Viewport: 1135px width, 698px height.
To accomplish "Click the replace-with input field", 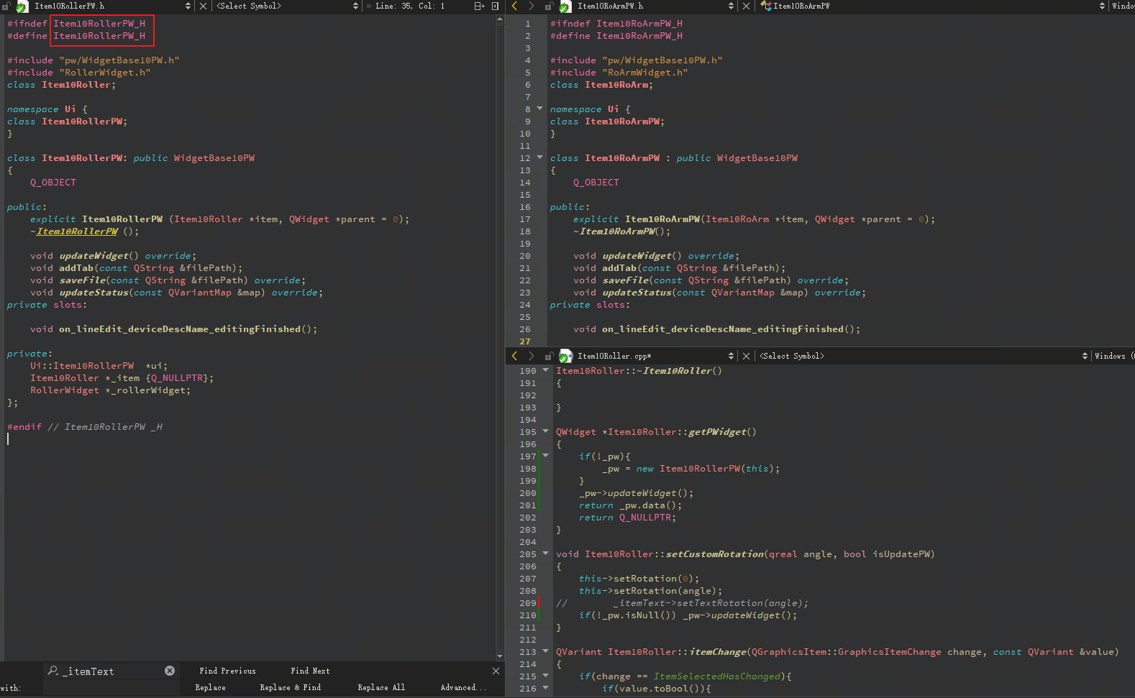I will (x=111, y=688).
